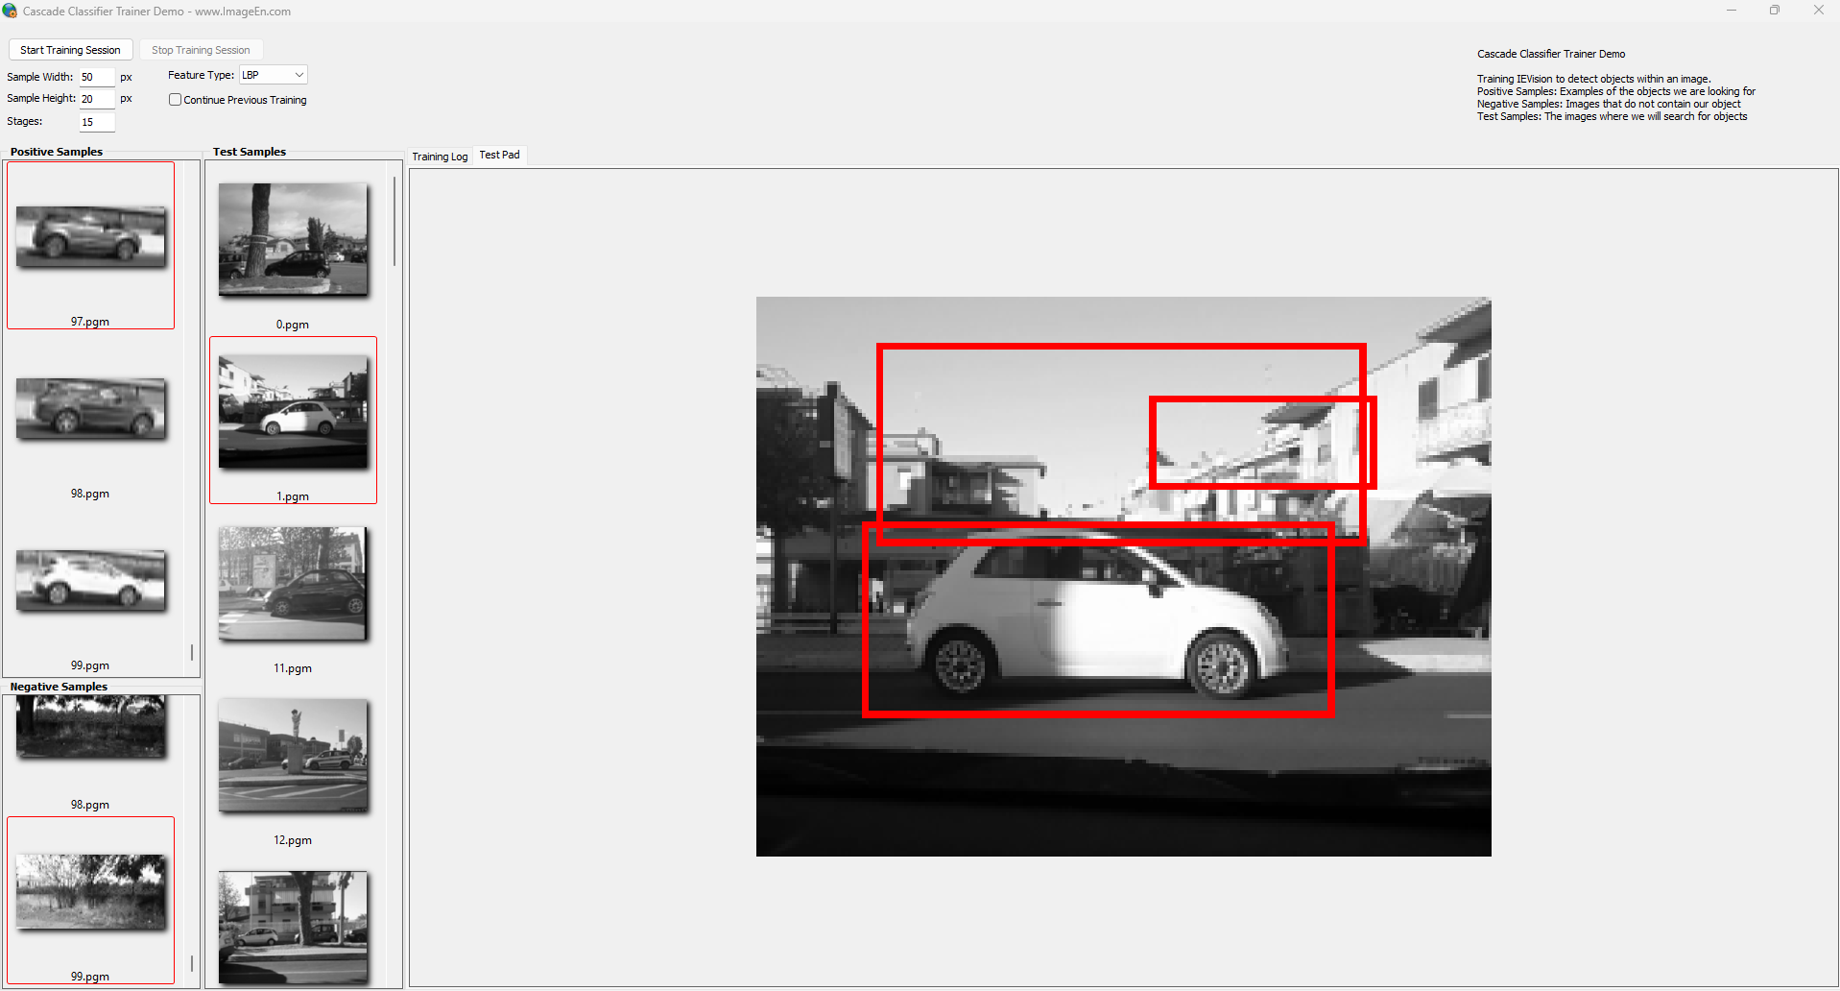Select negative sample 99.pgm trees thumbnail
The image size is (1840, 991).
click(x=91, y=891)
